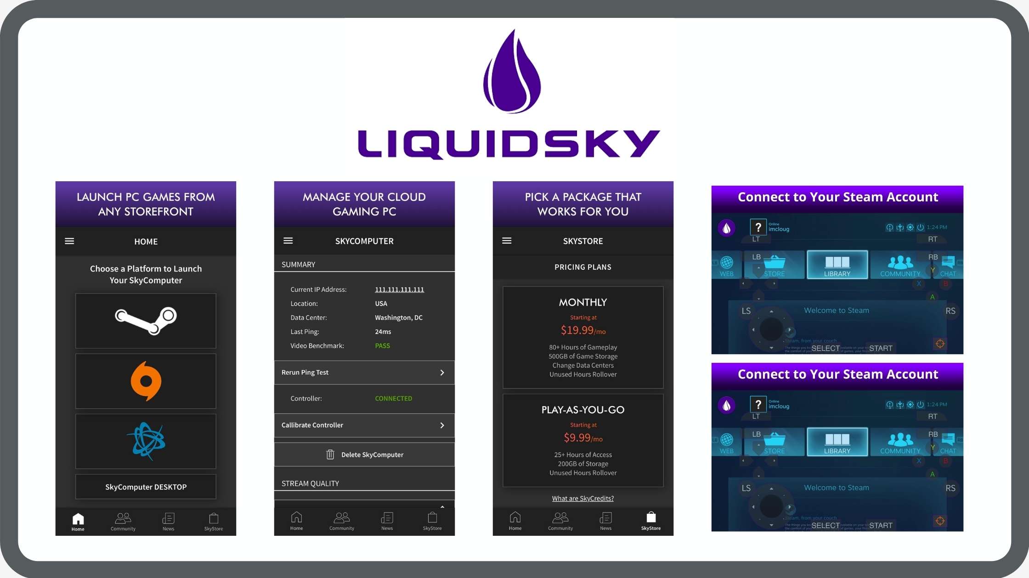This screenshot has width=1029, height=578.
Task: Click the What are SkyCredits link
Action: [x=582, y=498]
